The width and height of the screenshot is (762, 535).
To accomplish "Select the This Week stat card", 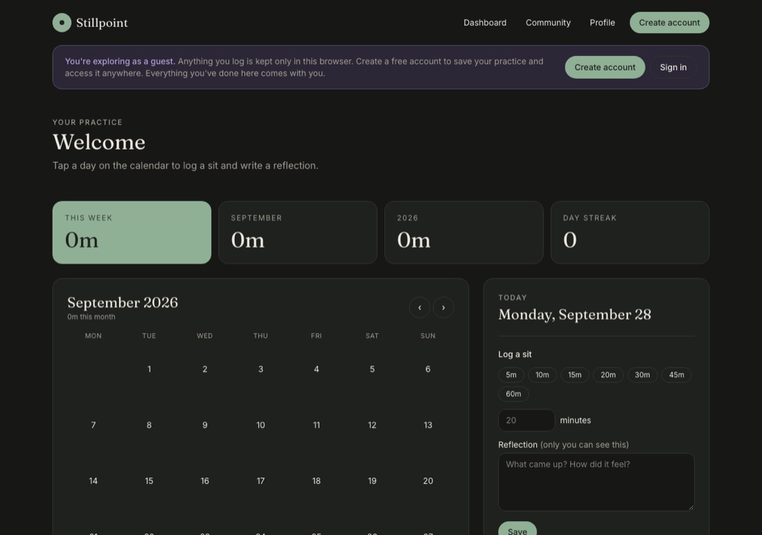I will coord(132,232).
